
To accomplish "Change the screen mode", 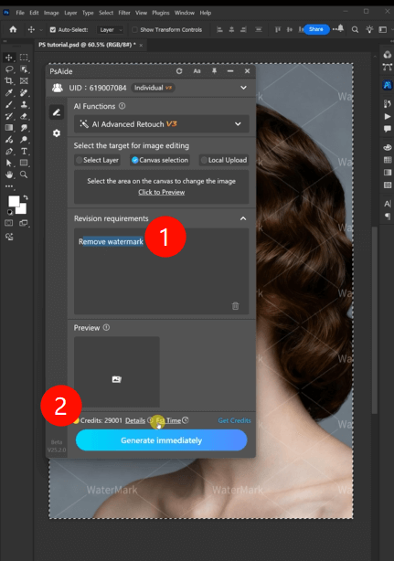I will tap(24, 223).
